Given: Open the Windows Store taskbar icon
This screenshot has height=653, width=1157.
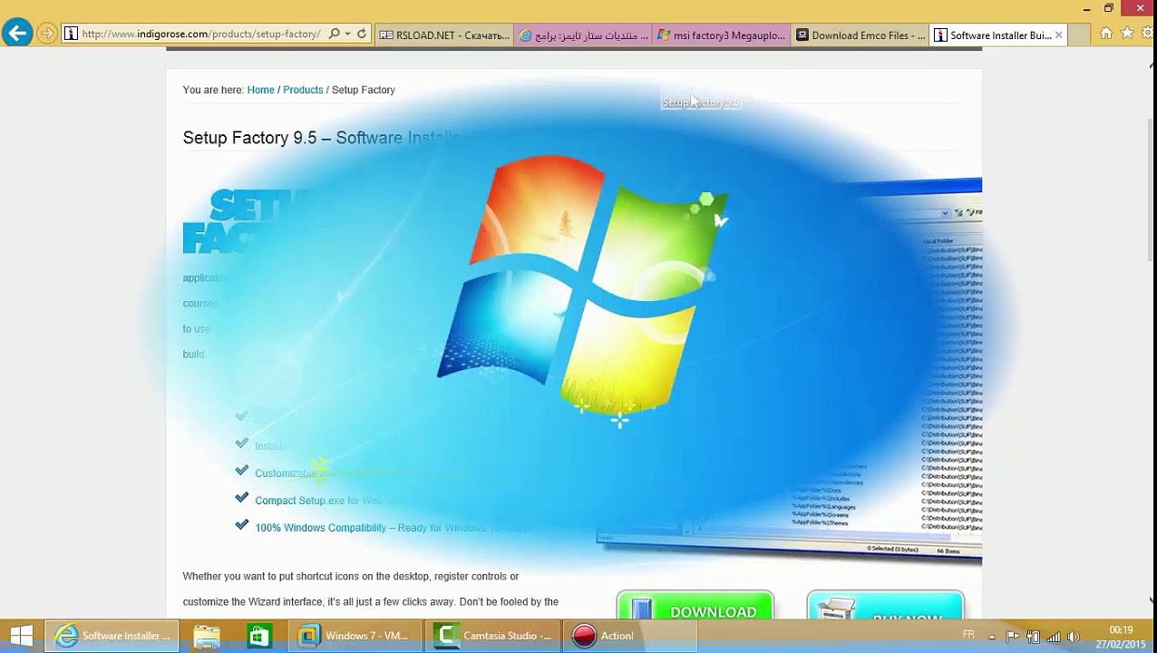Looking at the screenshot, I should 258,636.
